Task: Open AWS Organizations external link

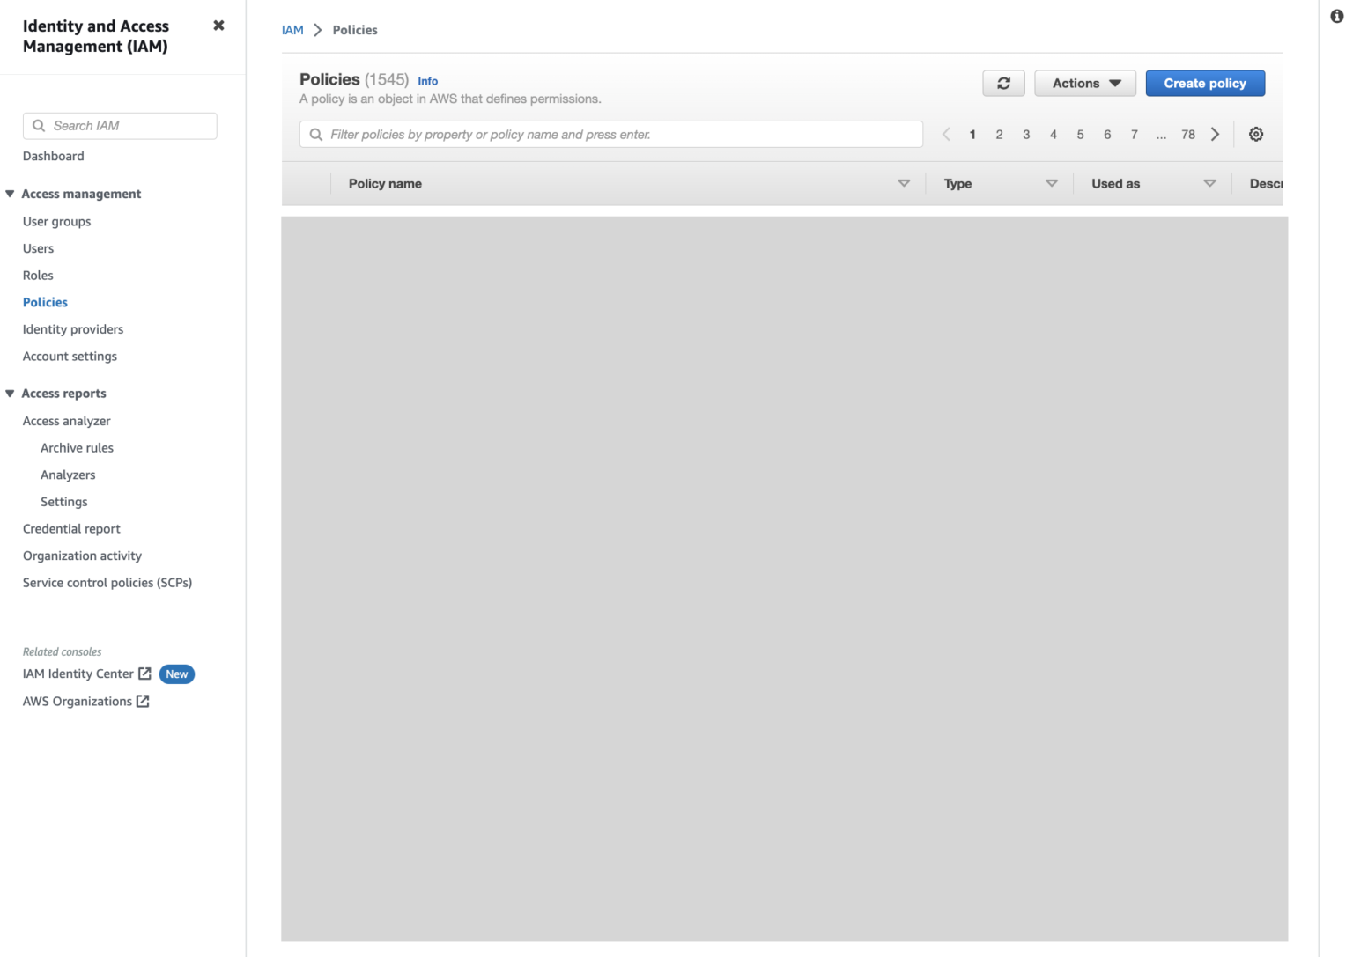Action: 144,702
